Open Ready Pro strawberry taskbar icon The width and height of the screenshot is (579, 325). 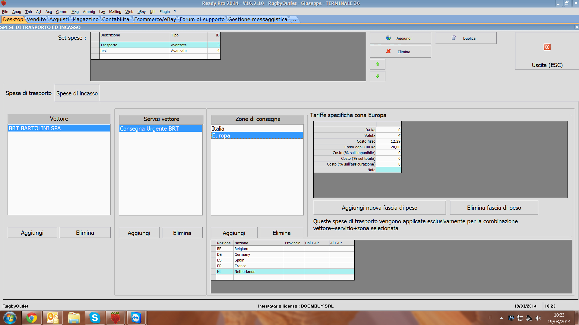click(115, 318)
